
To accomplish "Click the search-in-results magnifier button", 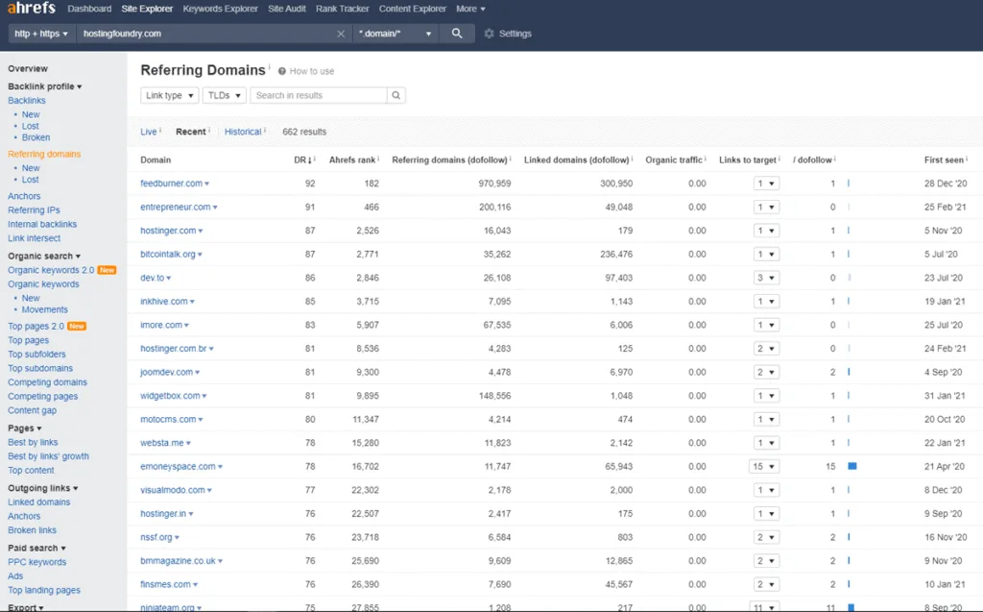I will pyautogui.click(x=396, y=95).
